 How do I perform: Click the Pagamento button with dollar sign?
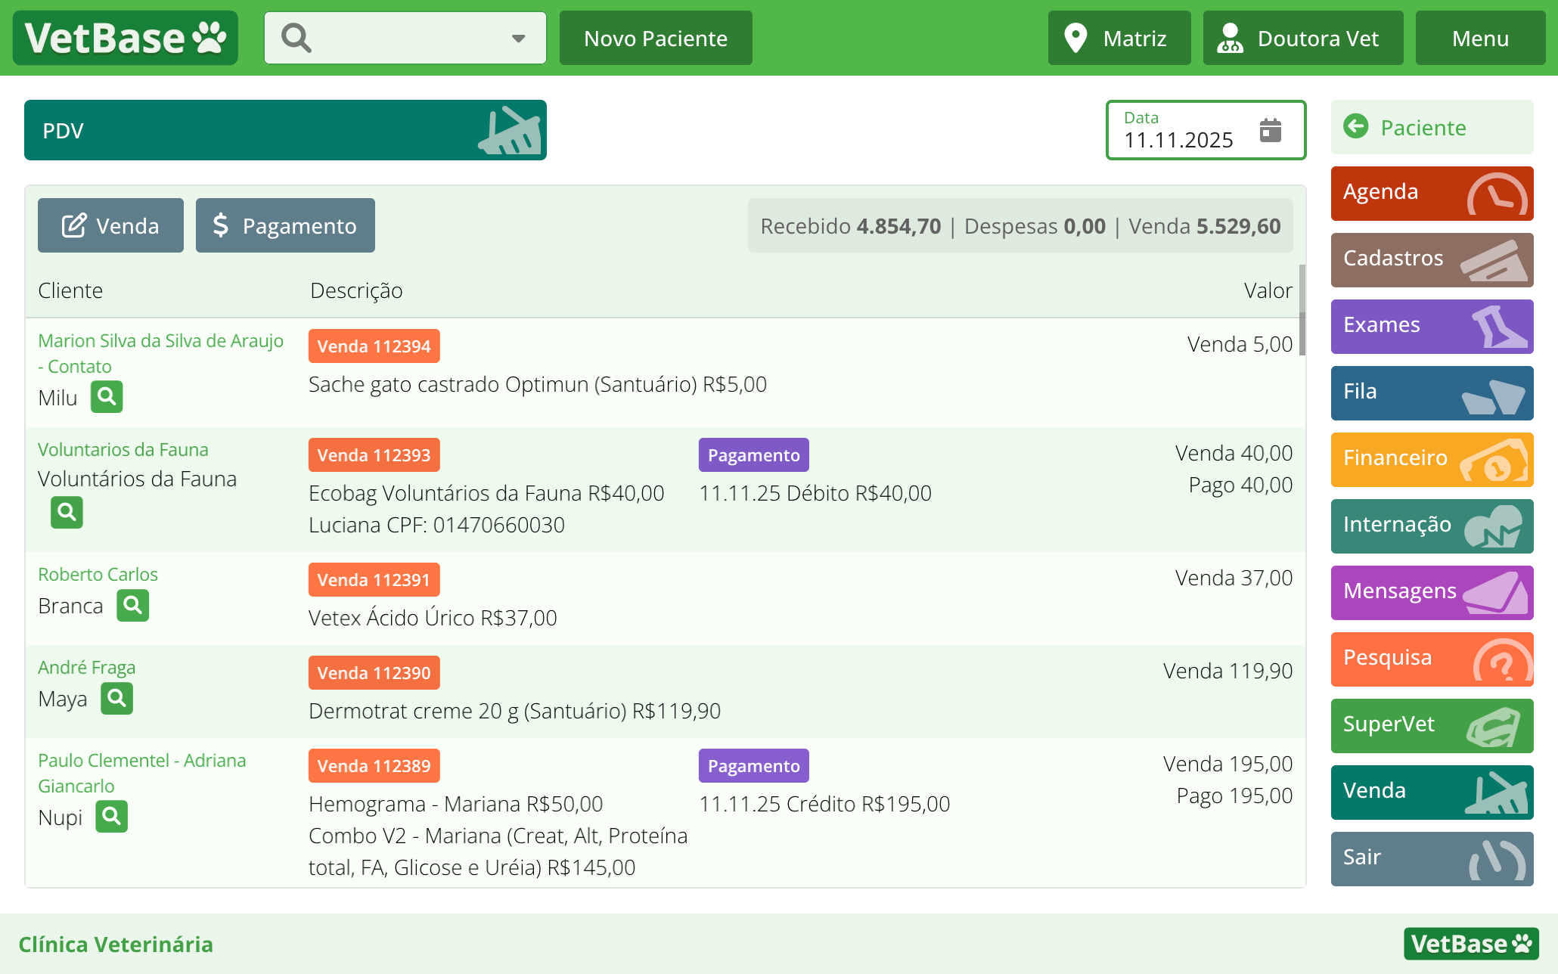tap(285, 225)
